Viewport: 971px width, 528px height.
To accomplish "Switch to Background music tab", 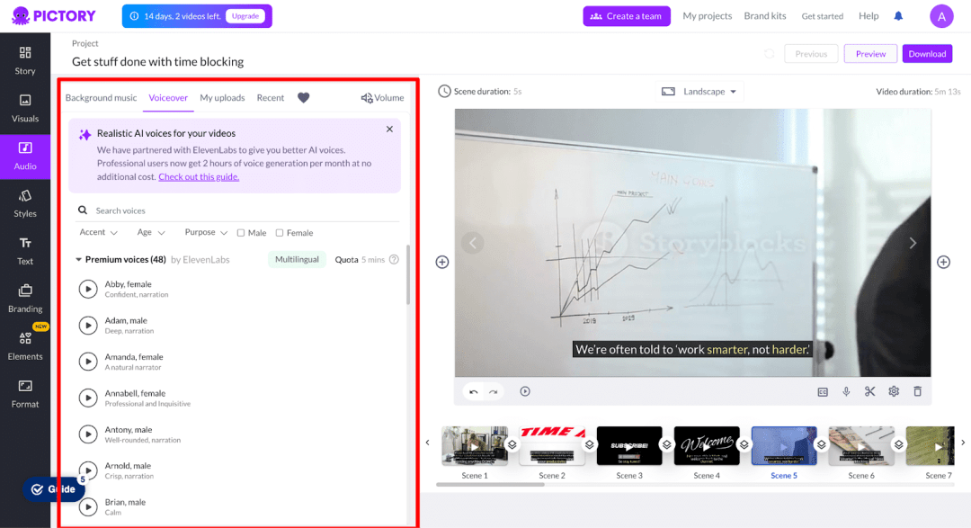I will point(101,98).
